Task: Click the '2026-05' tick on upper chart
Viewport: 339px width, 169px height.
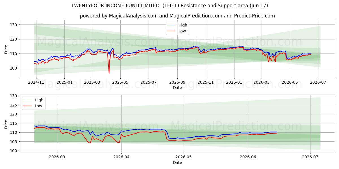Action: 290,82
